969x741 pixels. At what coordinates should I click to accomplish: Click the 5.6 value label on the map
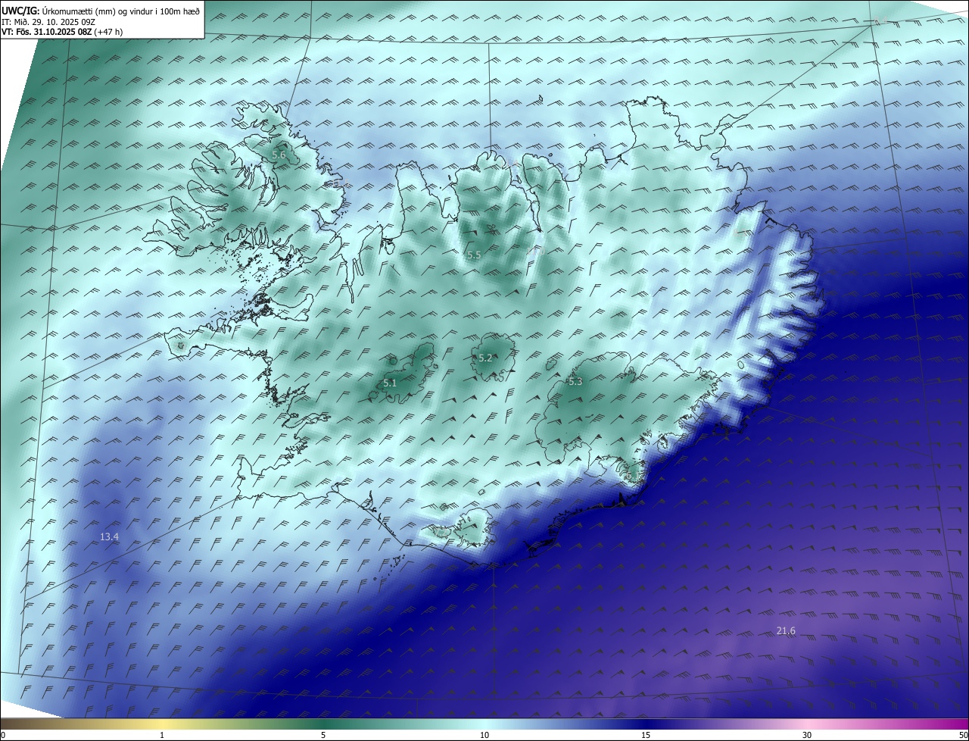click(279, 155)
